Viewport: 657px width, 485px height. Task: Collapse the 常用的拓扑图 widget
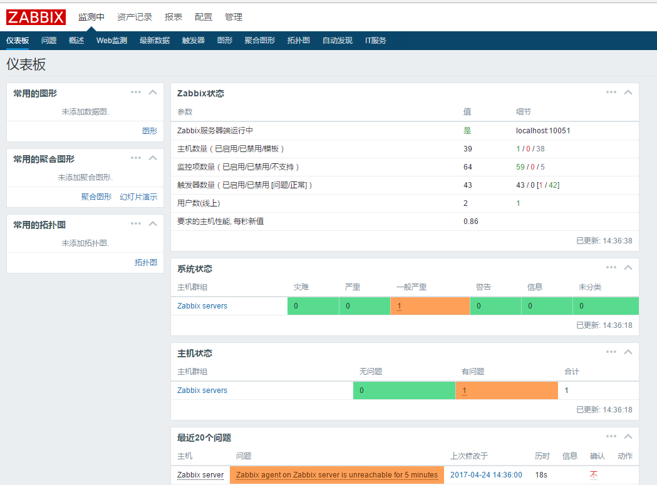click(x=153, y=223)
